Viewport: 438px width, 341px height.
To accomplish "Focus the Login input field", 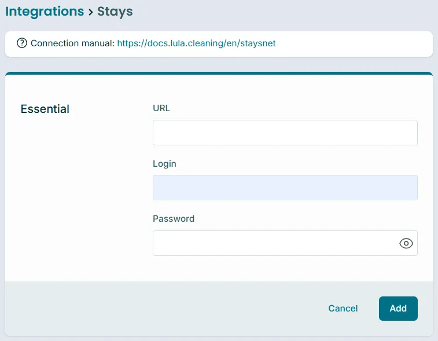I will (x=285, y=188).
